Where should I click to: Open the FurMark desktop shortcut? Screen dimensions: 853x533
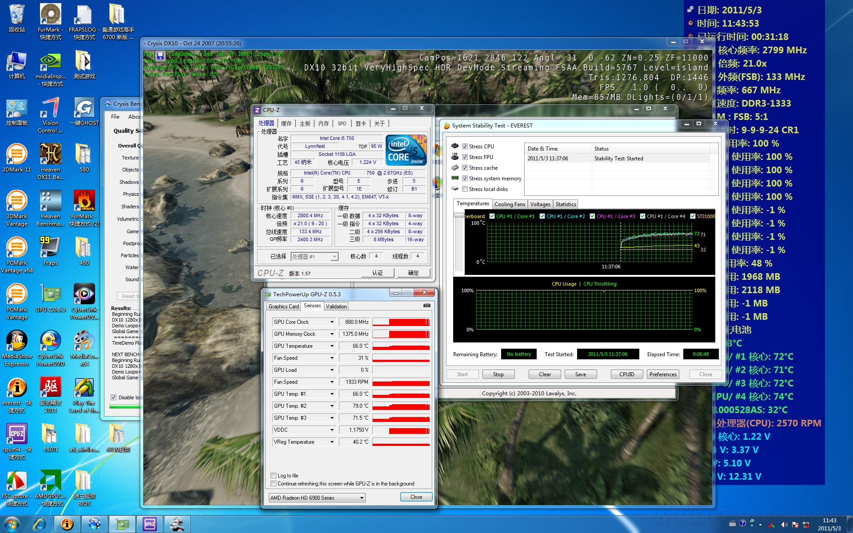50,16
